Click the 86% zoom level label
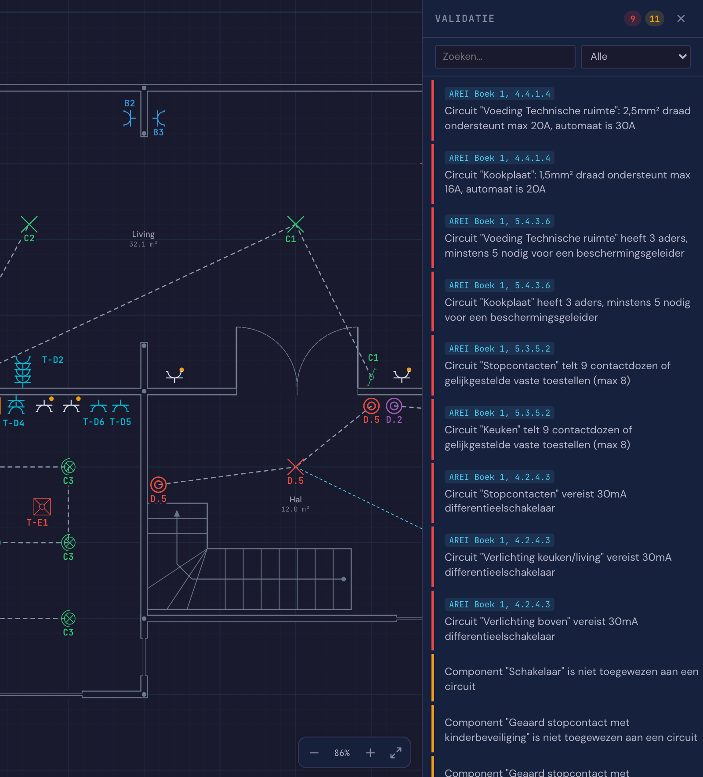This screenshot has width=703, height=777. coord(342,753)
